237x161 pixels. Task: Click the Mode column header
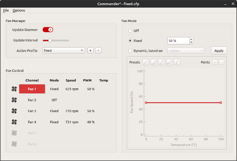(54, 80)
